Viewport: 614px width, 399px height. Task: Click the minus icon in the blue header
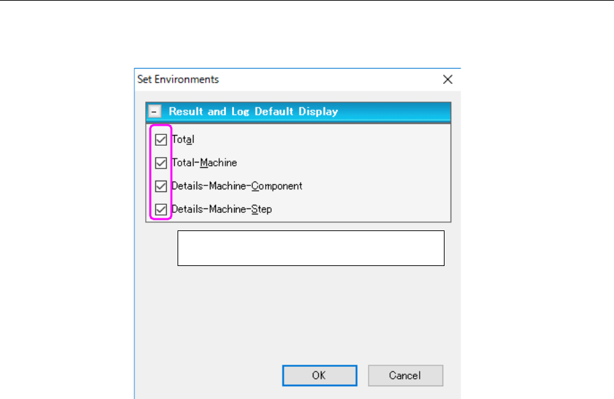tap(155, 112)
